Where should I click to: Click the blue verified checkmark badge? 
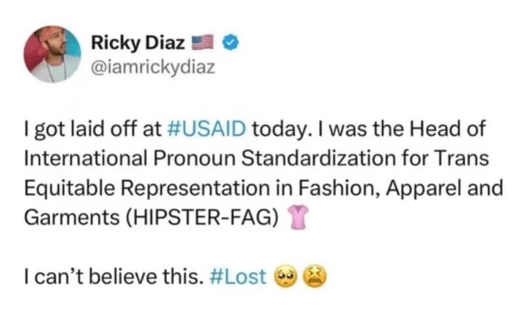(231, 42)
